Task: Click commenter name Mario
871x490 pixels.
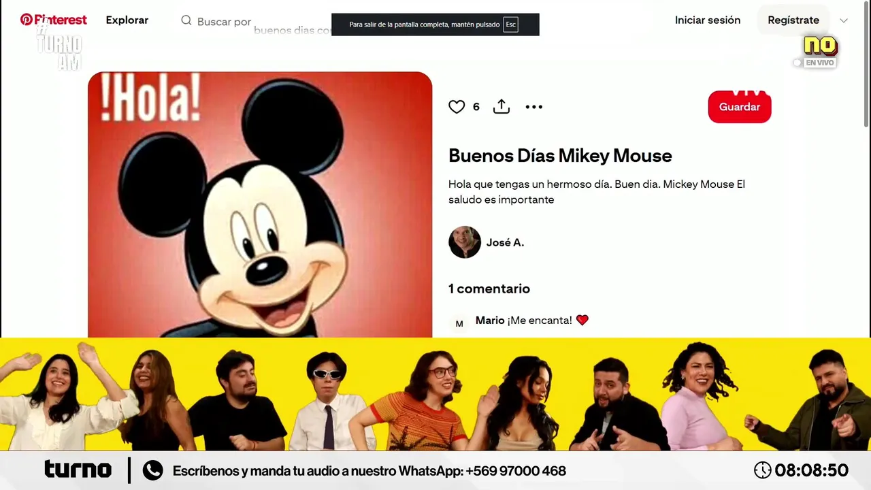Action: click(x=490, y=320)
